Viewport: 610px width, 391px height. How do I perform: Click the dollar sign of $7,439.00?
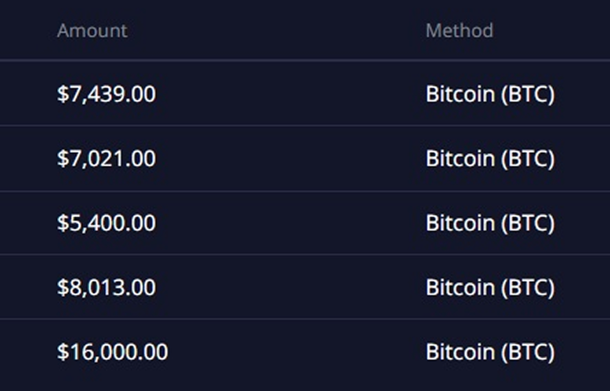coord(62,94)
